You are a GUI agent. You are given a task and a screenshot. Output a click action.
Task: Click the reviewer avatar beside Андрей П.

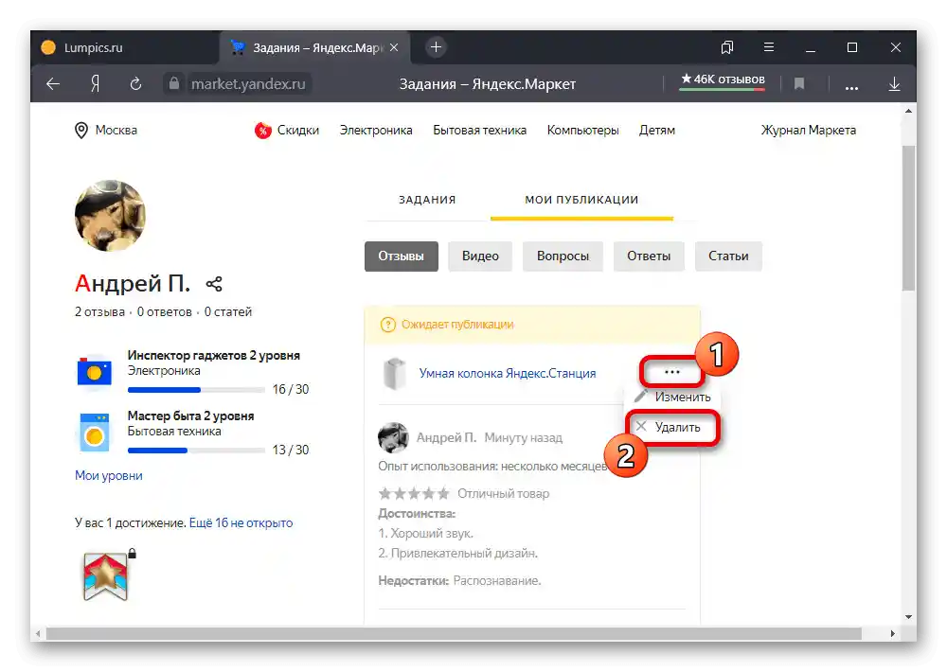click(x=393, y=437)
